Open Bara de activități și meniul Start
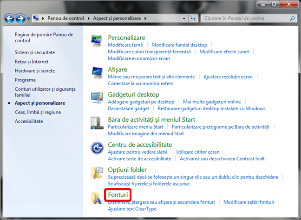This screenshot has width=301, height=220. point(151,119)
